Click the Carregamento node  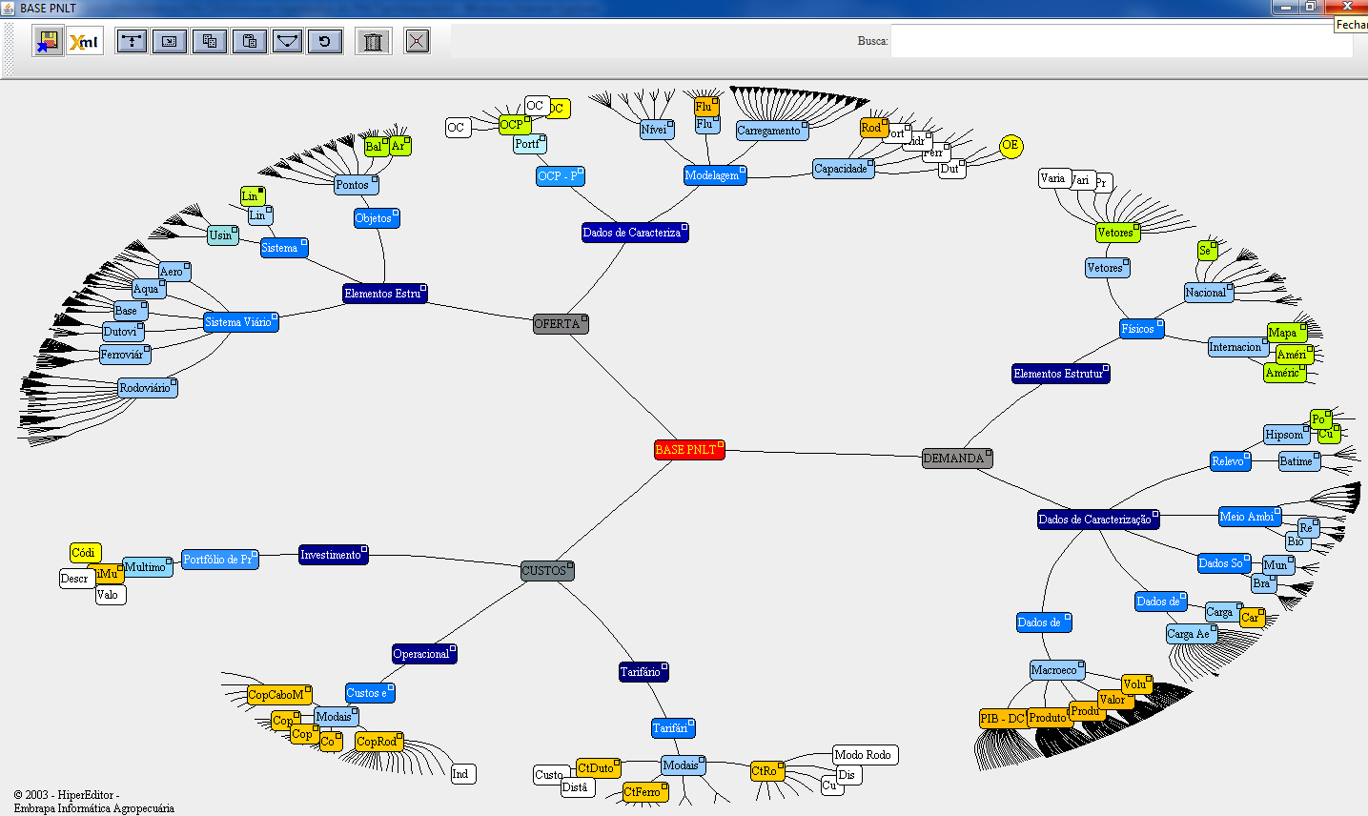(772, 131)
